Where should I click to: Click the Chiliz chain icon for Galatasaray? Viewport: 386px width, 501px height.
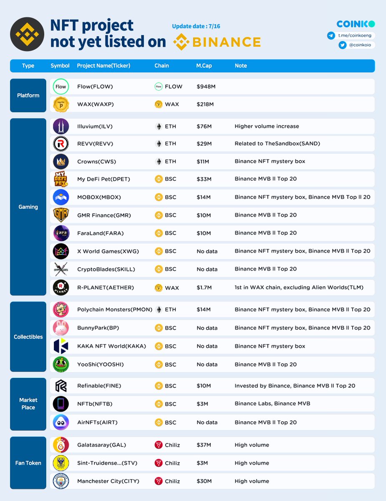[159, 445]
